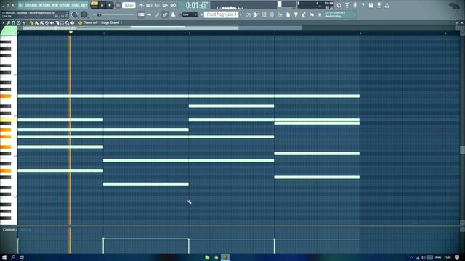465x261 pixels.
Task: Click the save project disk icon
Action: (371, 5)
